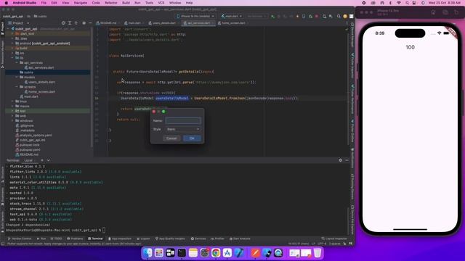Screen dimensions: 465x261
Task: Open Project panel gear options
Action: [84, 22]
